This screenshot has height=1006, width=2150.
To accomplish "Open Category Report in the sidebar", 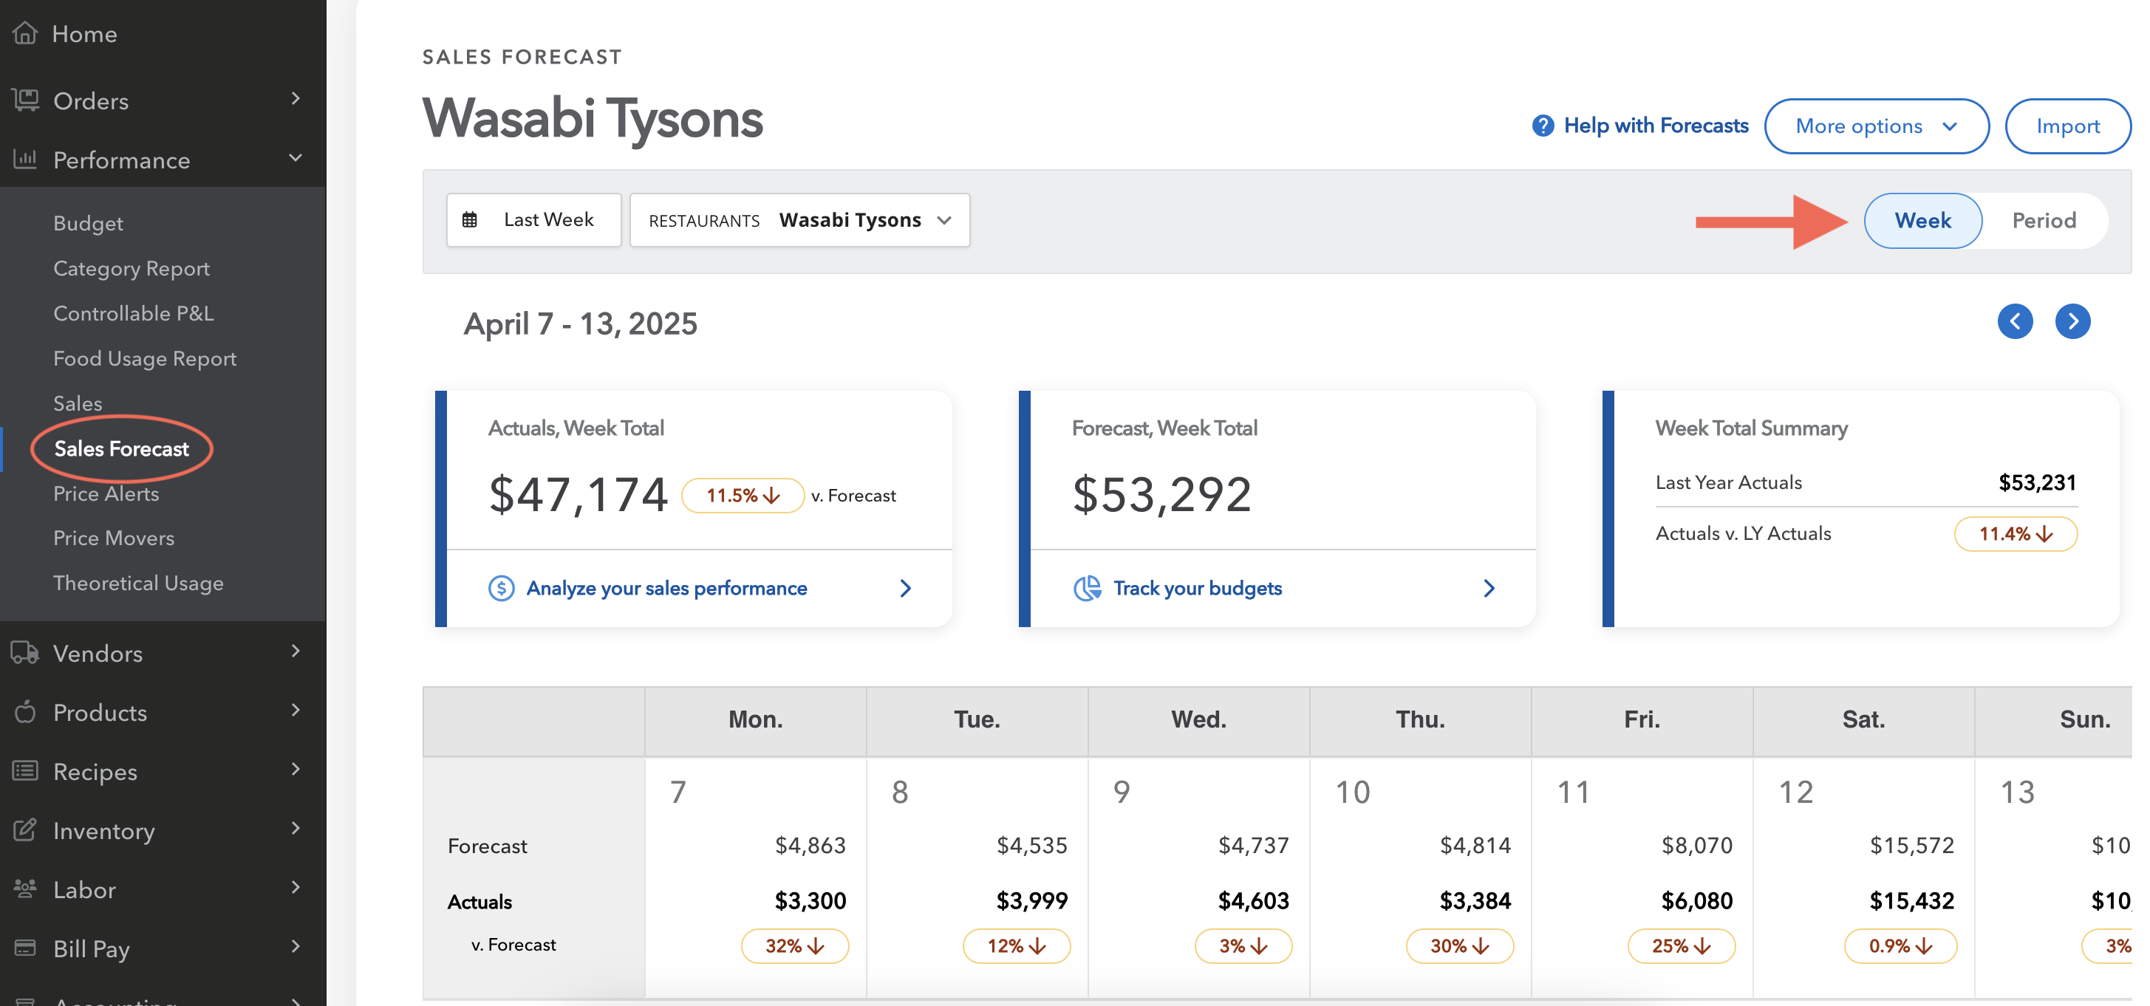I will (x=132, y=269).
